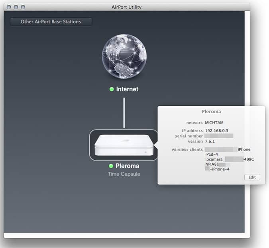Click the Pleroma name under the device
The height and width of the screenshot is (248, 269).
tap(127, 166)
